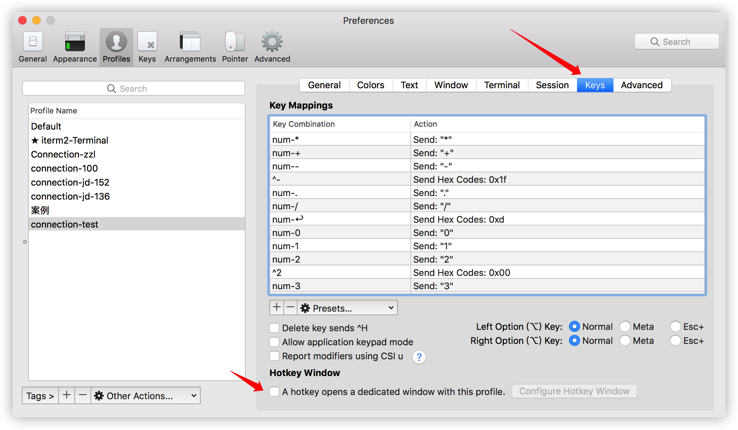Click the profile list search field
738x430 pixels.
[133, 89]
